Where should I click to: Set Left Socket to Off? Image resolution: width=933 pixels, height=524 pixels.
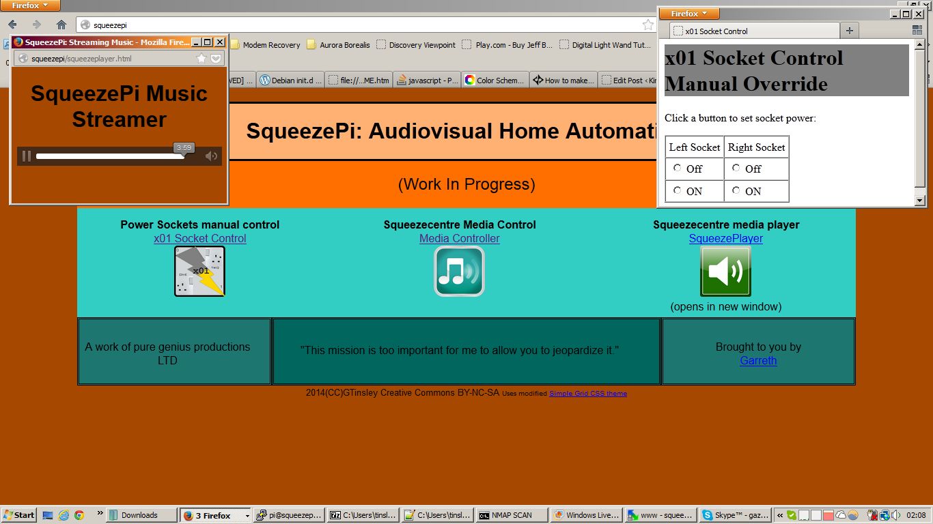click(677, 168)
